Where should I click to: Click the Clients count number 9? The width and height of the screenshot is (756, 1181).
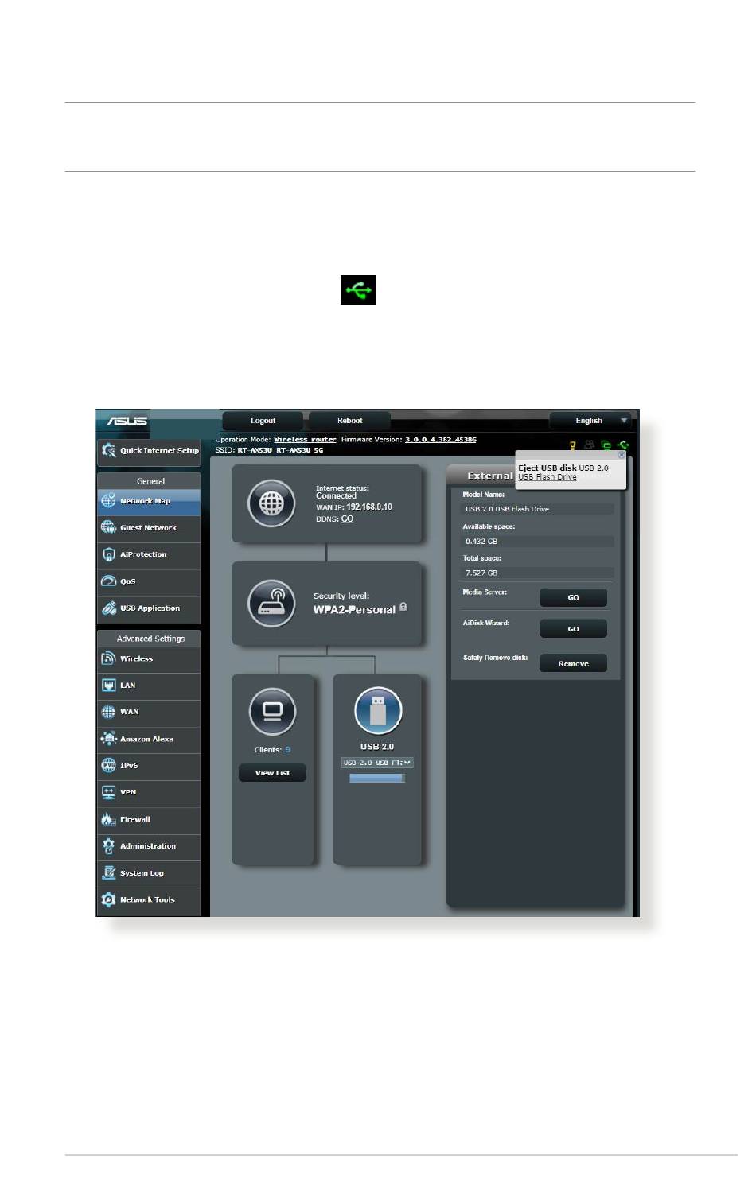tap(288, 750)
